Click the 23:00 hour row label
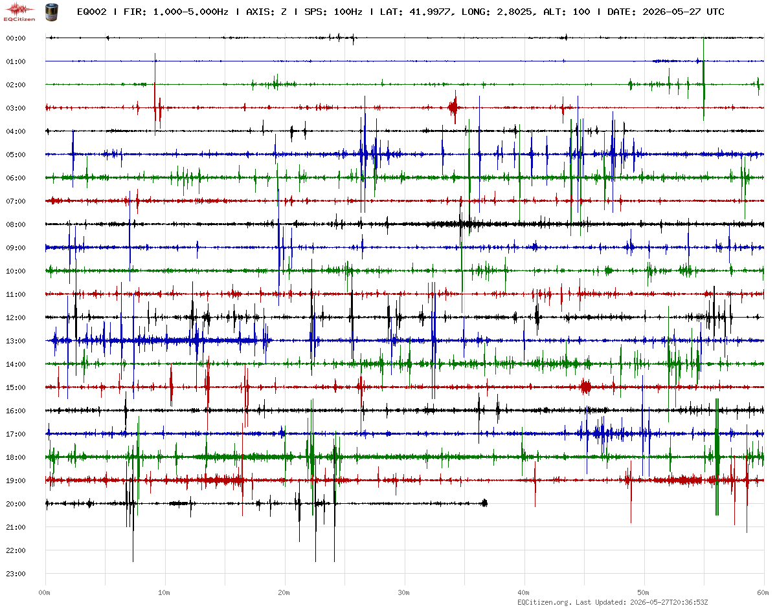777x608 pixels. [16, 574]
